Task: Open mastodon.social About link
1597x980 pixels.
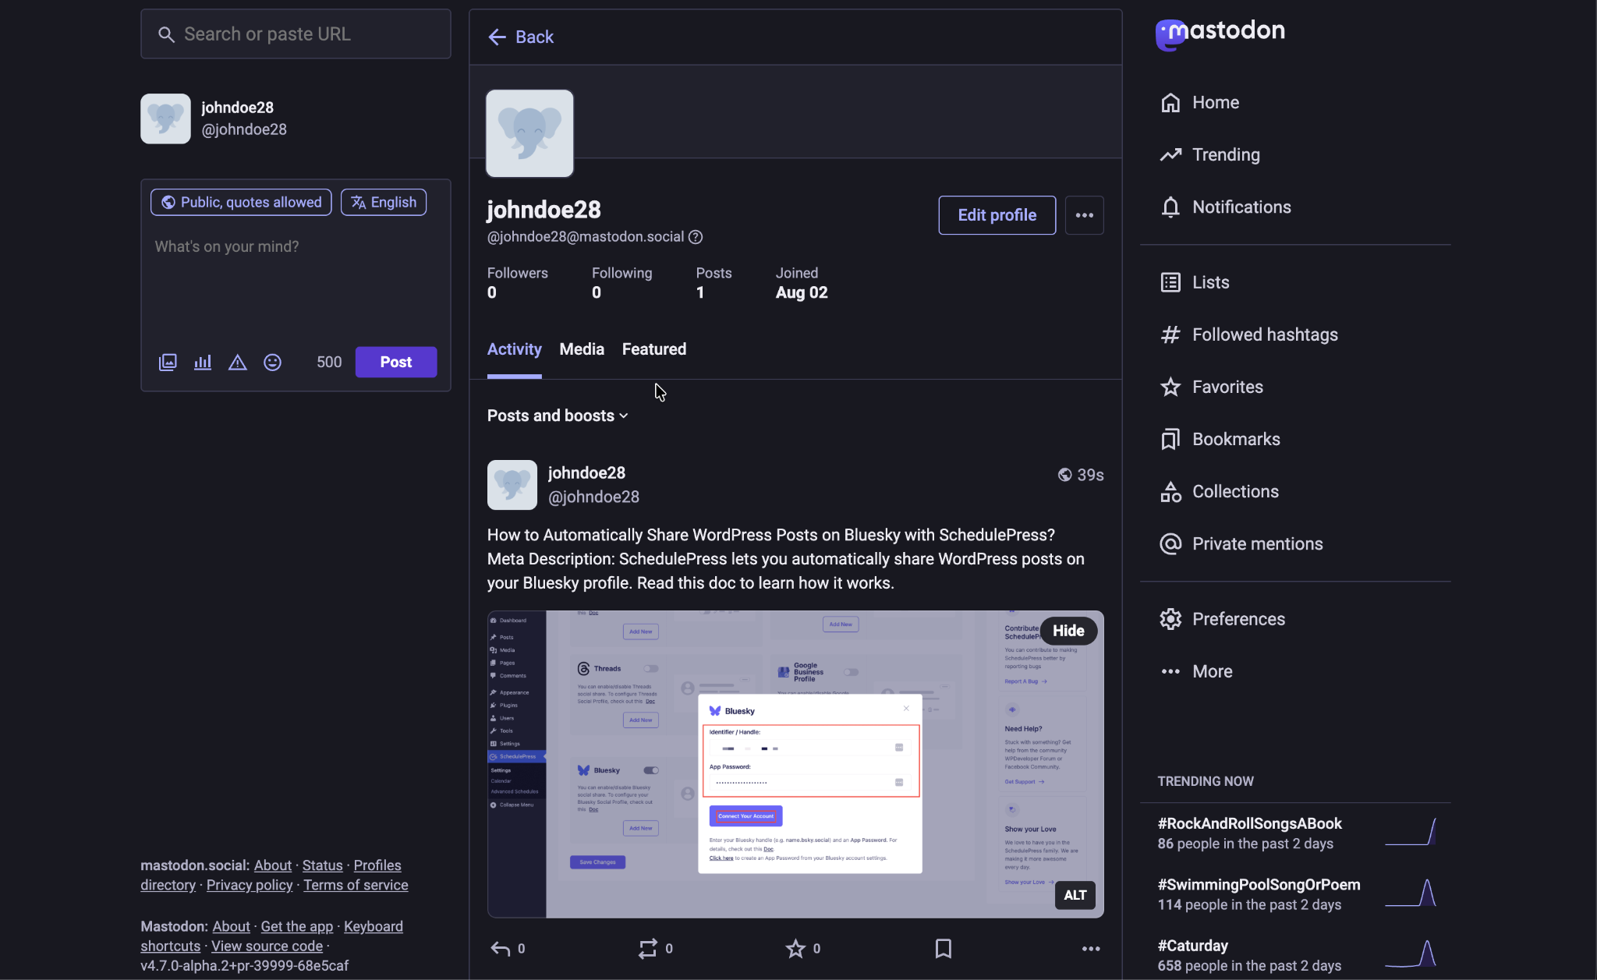Action: (x=273, y=866)
